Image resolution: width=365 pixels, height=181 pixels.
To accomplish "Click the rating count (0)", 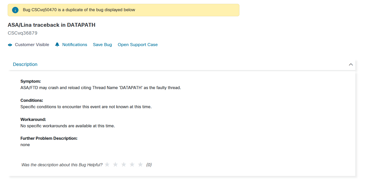I will pyautogui.click(x=149, y=165).
